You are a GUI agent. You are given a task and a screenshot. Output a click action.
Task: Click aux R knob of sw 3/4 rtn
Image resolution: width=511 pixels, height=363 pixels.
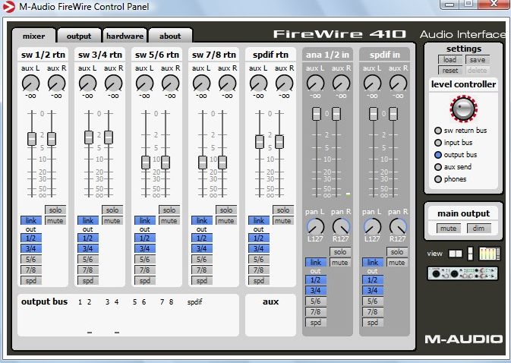pyautogui.click(x=113, y=83)
